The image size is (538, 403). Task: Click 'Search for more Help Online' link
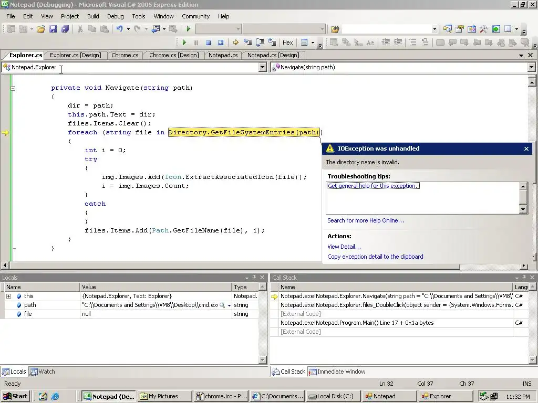tap(366, 220)
